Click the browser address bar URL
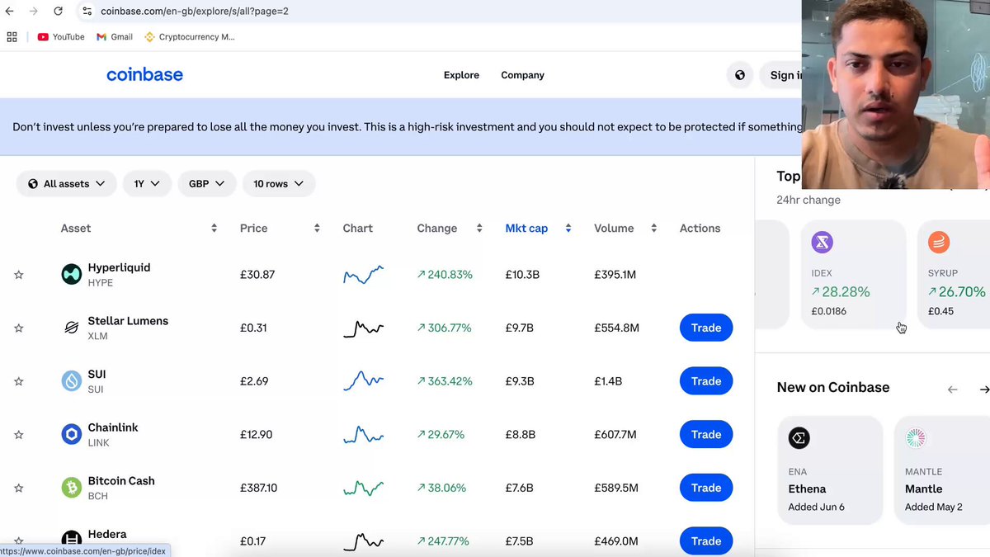This screenshot has height=557, width=990. 195,12
